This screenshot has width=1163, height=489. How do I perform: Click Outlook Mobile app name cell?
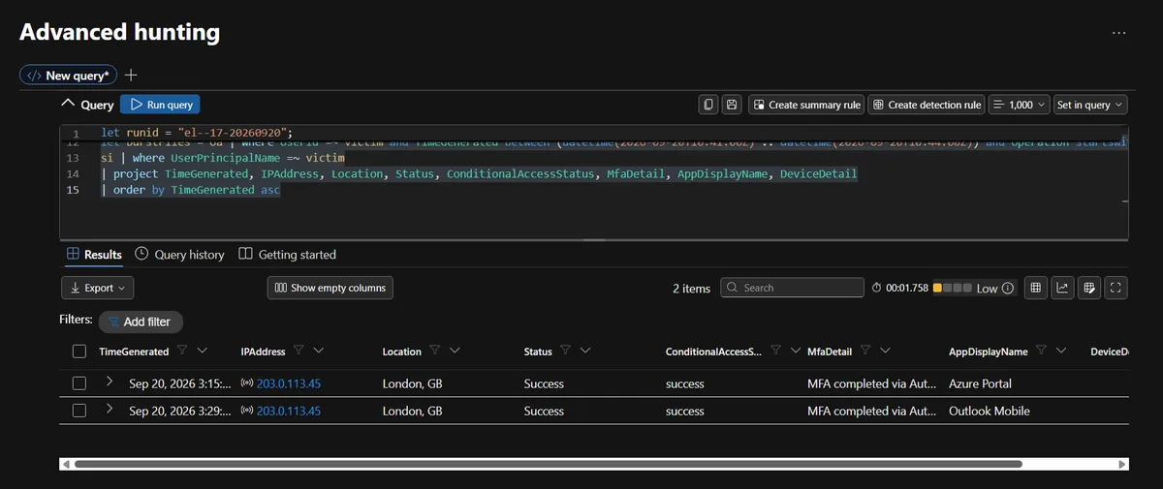tap(990, 411)
